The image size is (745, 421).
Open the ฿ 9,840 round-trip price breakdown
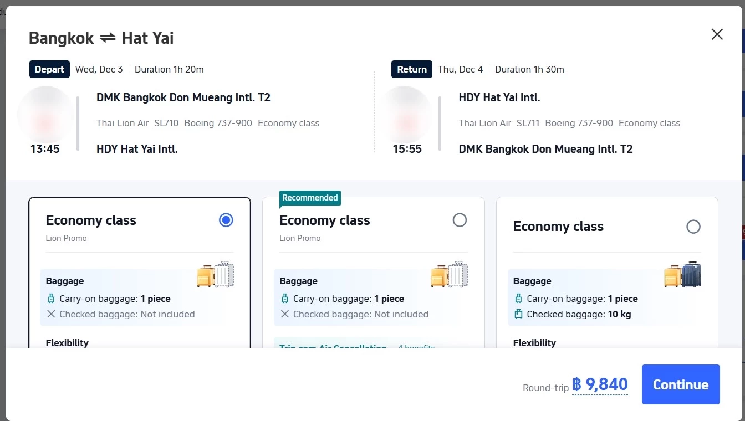(x=600, y=384)
